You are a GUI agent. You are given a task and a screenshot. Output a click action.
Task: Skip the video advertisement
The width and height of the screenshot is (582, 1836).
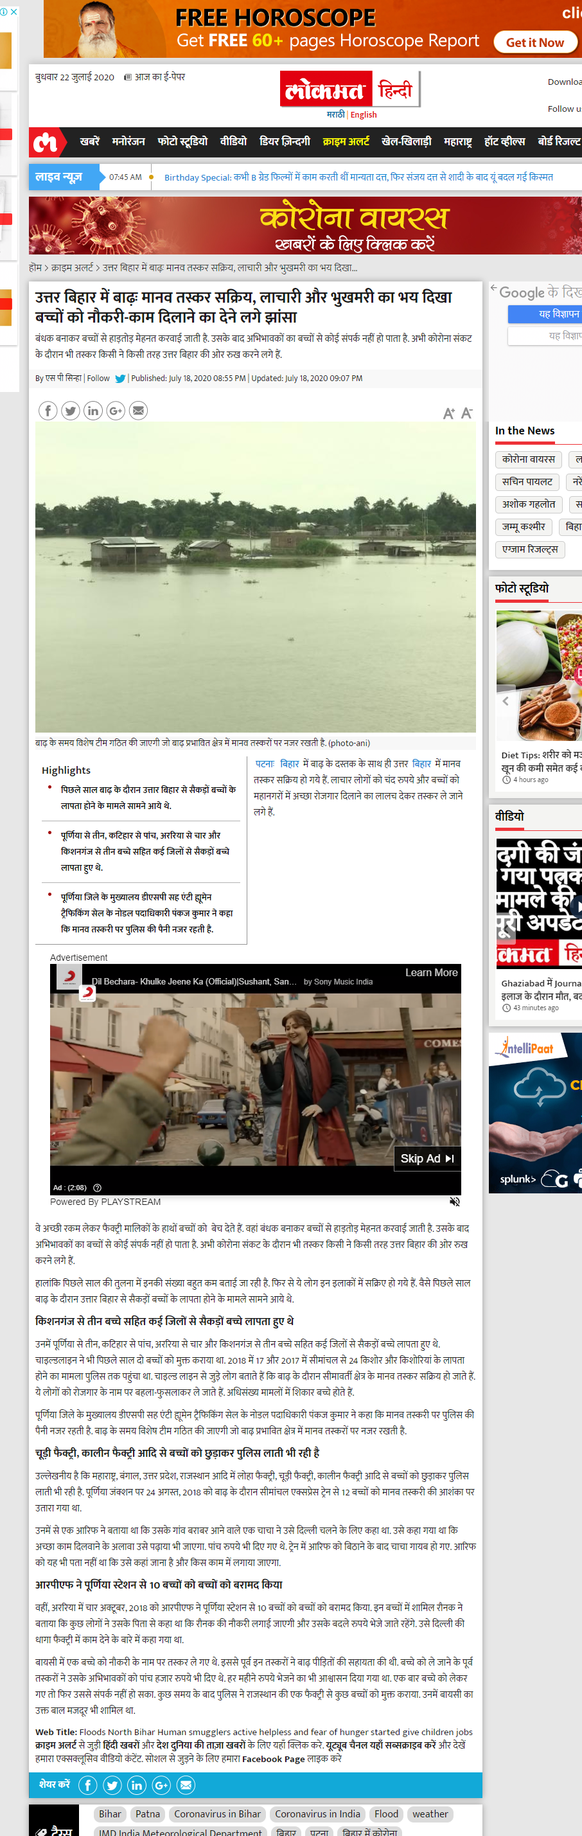click(x=427, y=1159)
